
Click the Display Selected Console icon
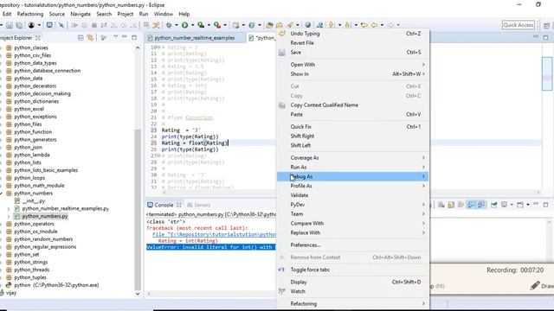point(504,205)
